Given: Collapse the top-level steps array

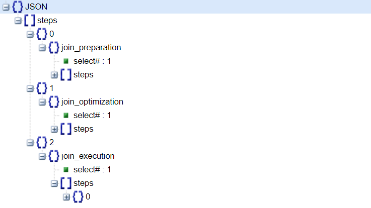Looking at the screenshot, I should click(x=18, y=21).
